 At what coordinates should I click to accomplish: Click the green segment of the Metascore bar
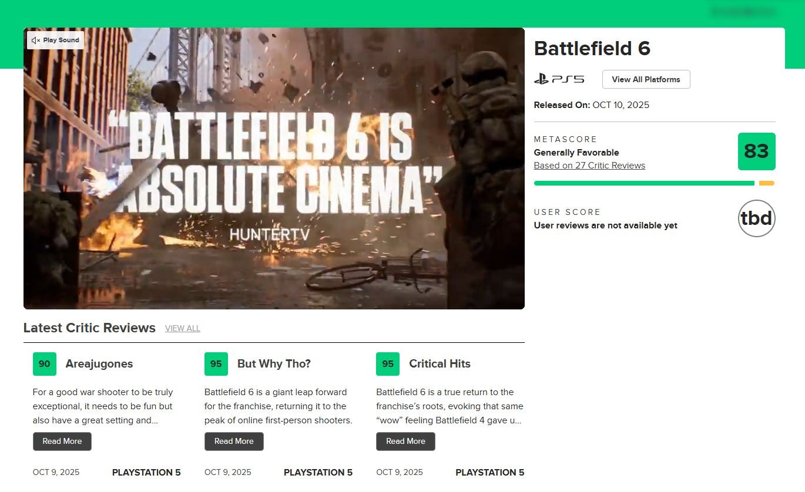point(643,183)
